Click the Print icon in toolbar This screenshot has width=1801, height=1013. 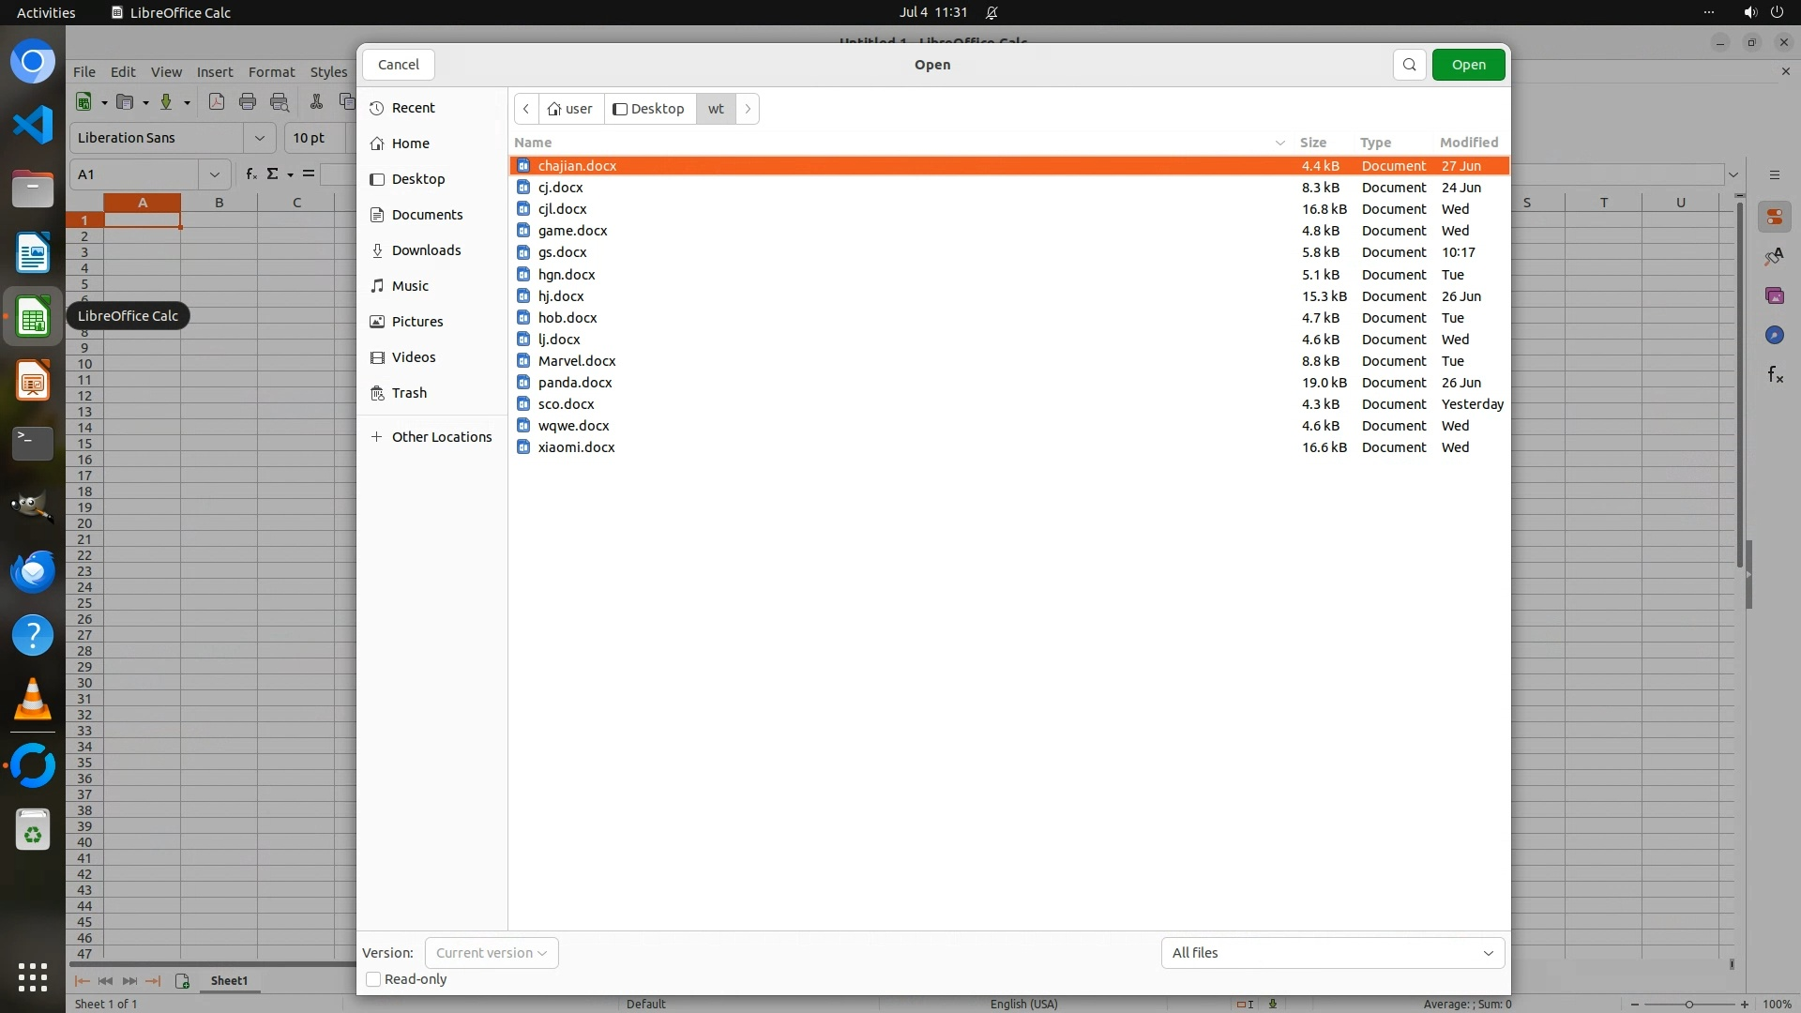pyautogui.click(x=248, y=102)
